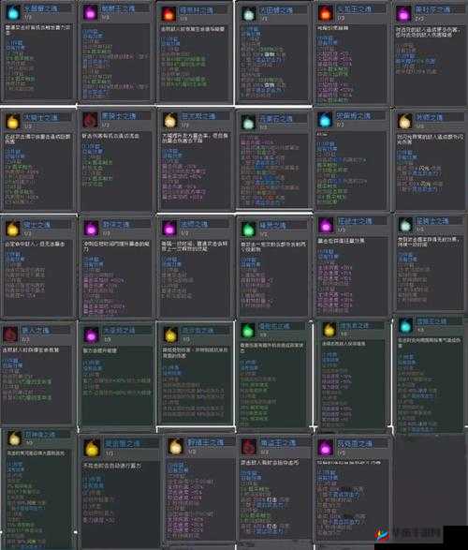This screenshot has width=468, height=550.
Task: Select the magenta soul icon in the top-right card
Action: (x=403, y=14)
